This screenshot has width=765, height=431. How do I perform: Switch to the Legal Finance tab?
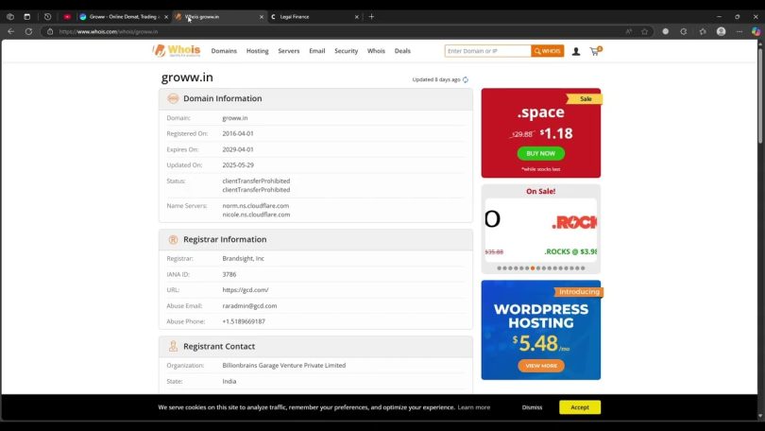[x=314, y=17]
